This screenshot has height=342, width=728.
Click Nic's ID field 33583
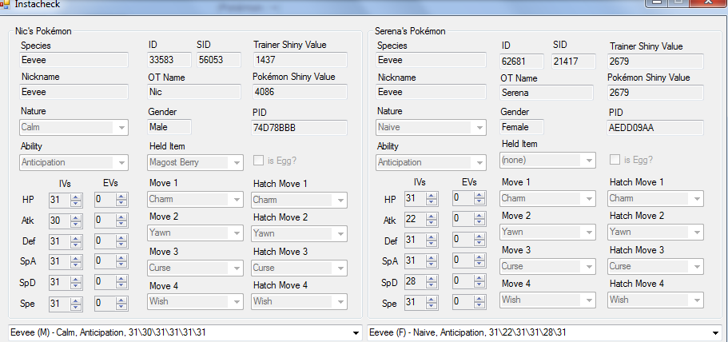[169, 60]
